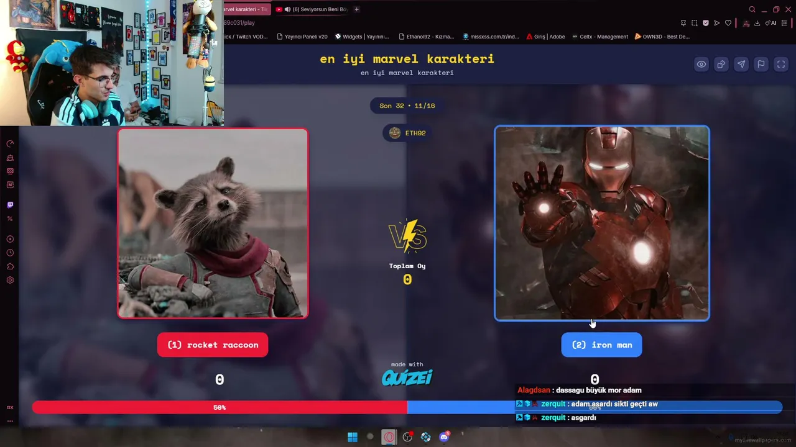
Task: Open Yayıncı Paneli v20 bookmark
Action: click(x=302, y=37)
